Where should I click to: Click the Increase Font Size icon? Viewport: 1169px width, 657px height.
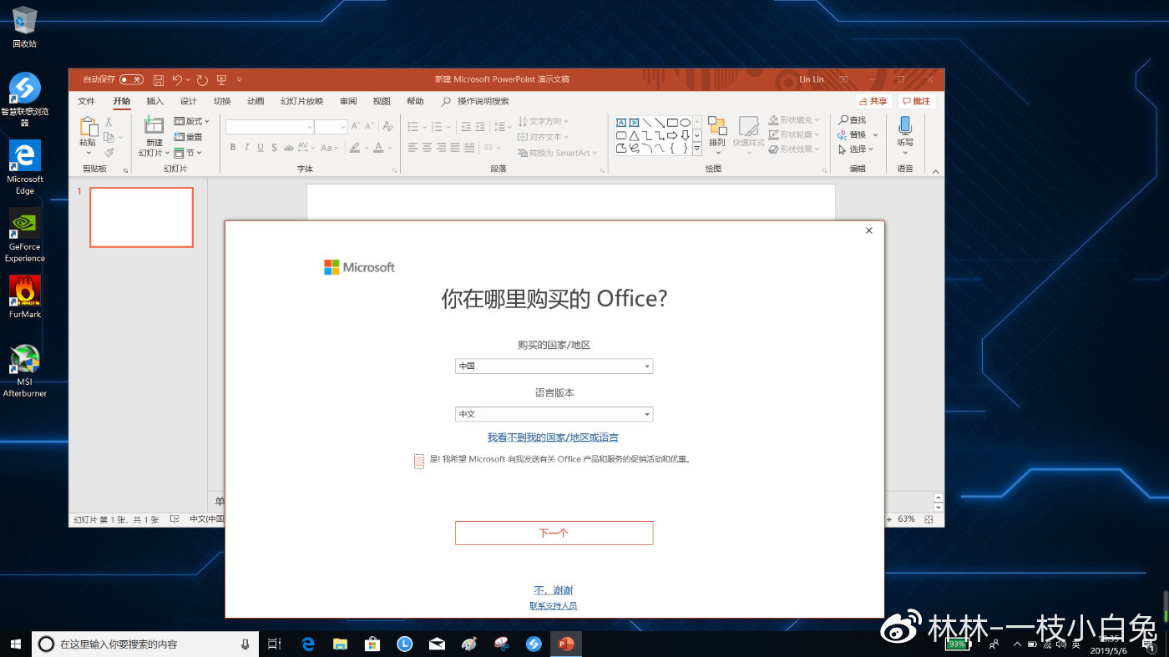355,127
